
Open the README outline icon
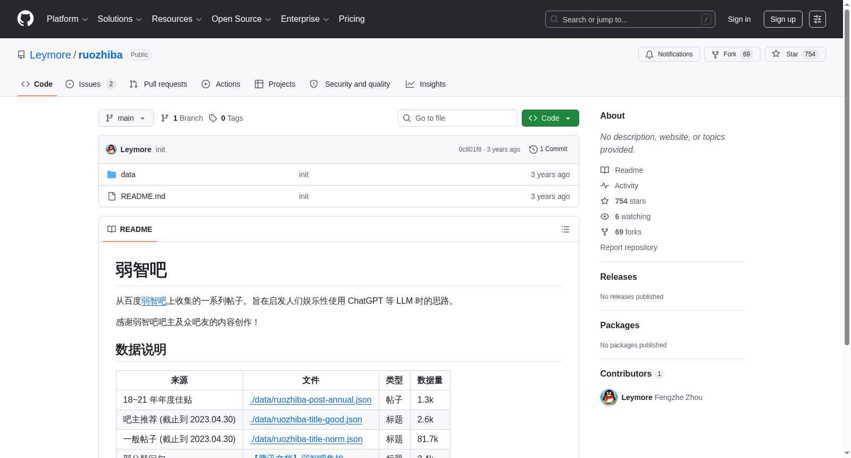click(565, 229)
